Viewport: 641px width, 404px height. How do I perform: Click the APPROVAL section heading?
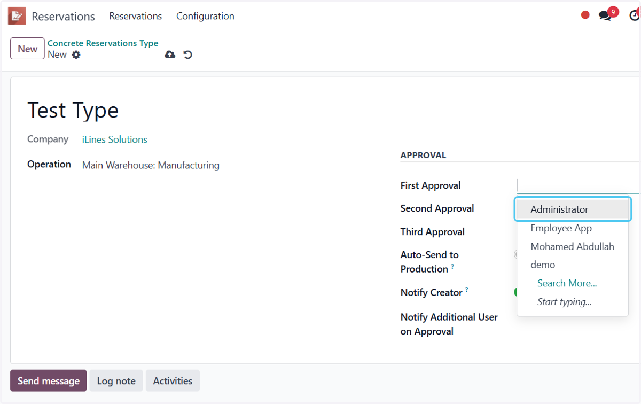423,156
